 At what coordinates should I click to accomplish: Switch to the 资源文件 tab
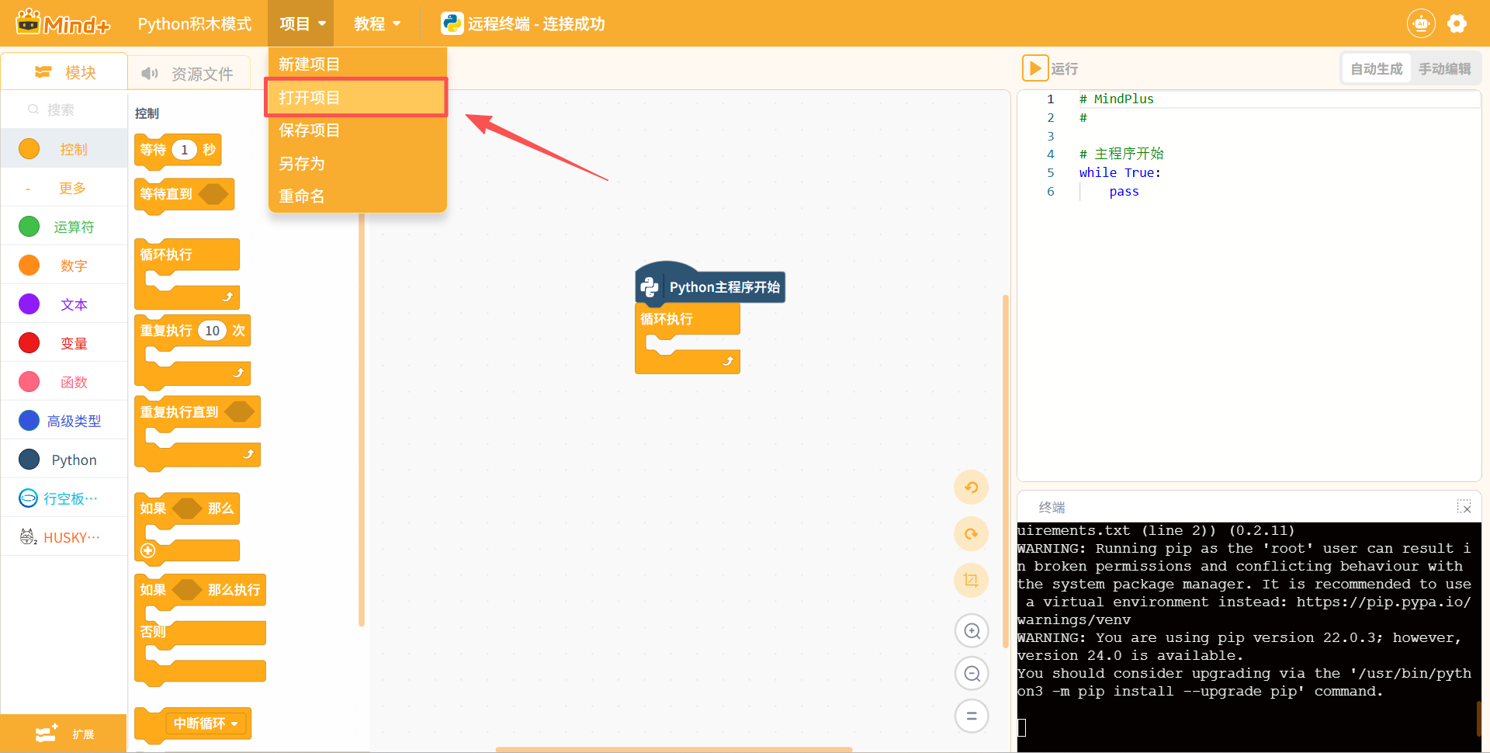pyautogui.click(x=188, y=74)
